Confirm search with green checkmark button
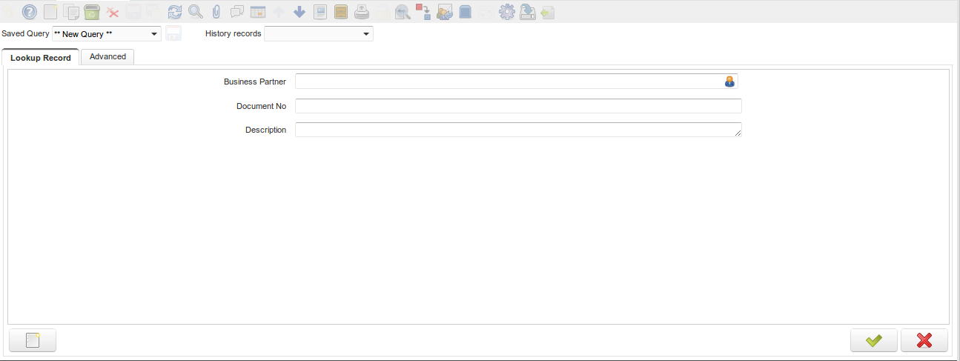960x361 pixels. tap(874, 340)
